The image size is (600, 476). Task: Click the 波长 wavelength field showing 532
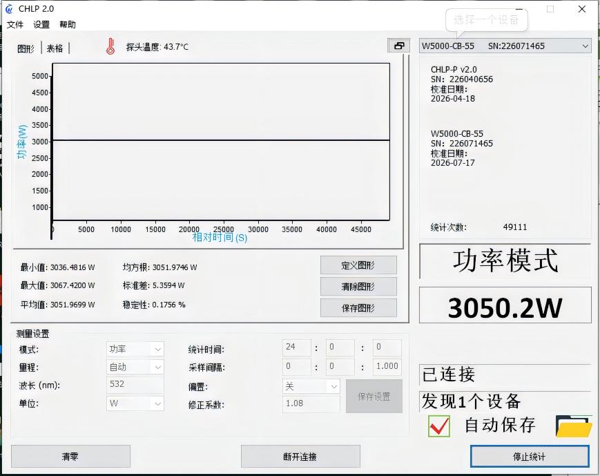[135, 385]
